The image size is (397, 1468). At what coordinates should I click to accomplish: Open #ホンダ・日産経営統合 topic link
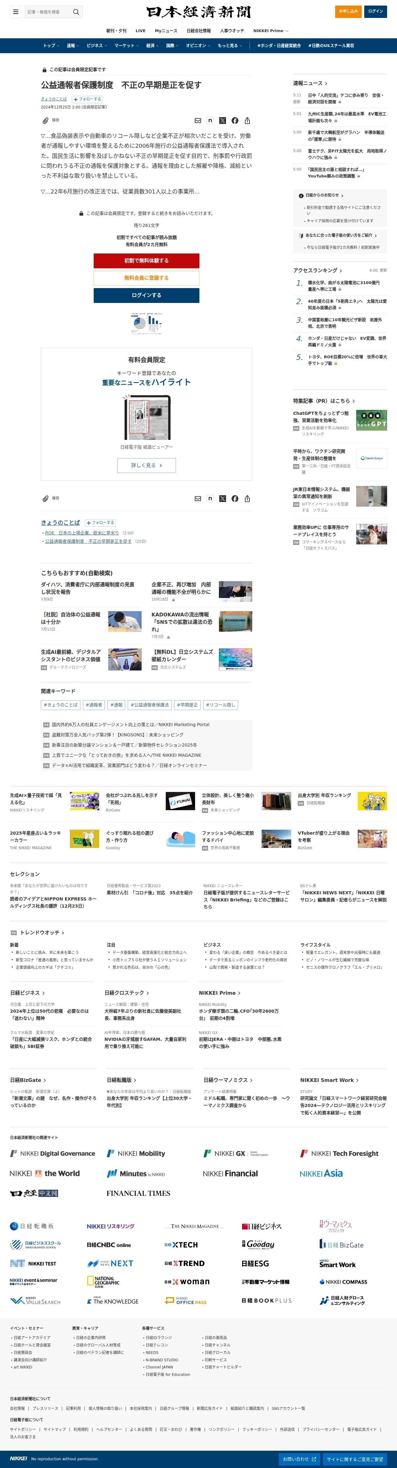click(279, 45)
